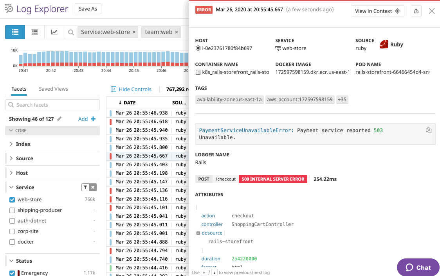Click the 20:43 bar in the histogram
Viewport: 440px width, 276px height.
click(79, 59)
